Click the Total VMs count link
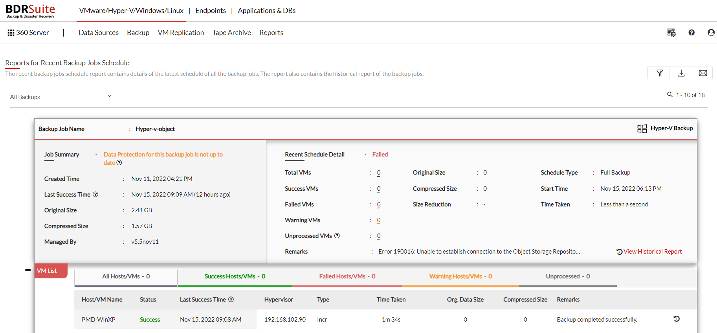 [379, 173]
